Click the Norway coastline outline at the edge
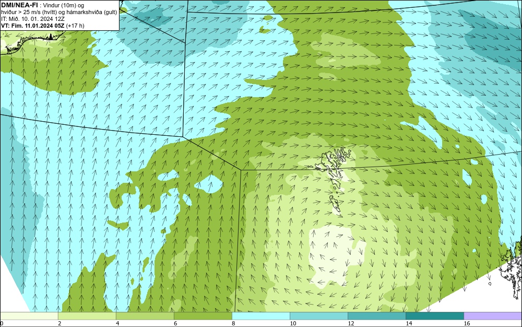The width and height of the screenshot is (522, 327). pos(511,268)
